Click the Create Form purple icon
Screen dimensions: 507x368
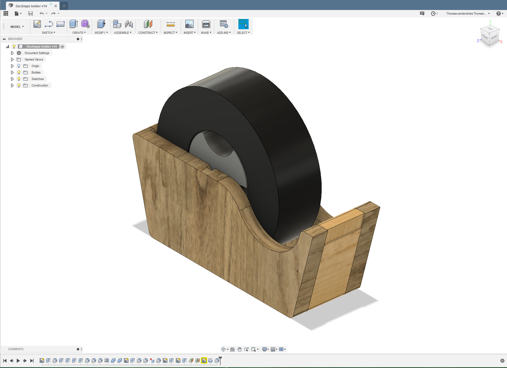pos(85,24)
